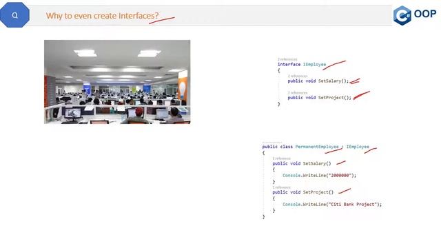Click "public void SetProject()" in PermanentEmployee class
This screenshot has width=441, height=248.
pyautogui.click(x=303, y=192)
